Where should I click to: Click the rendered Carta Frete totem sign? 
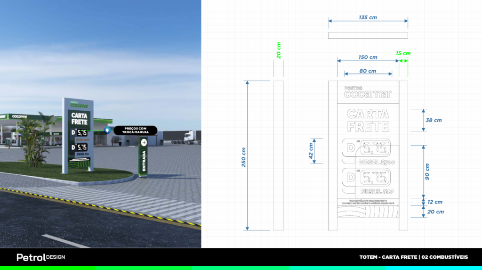[78, 134]
